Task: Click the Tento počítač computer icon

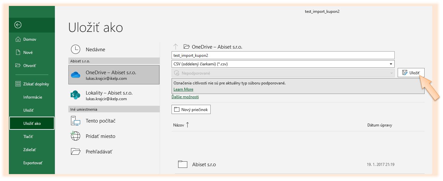Action: 76,121
